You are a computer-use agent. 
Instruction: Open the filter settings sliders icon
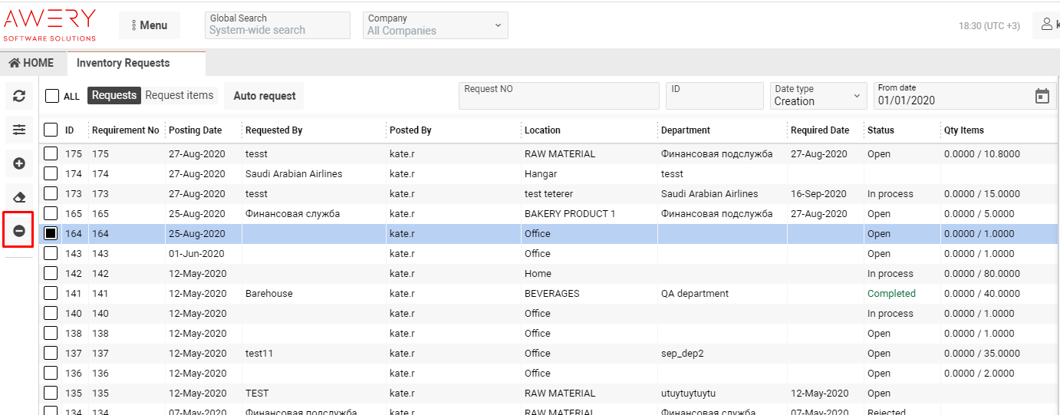[x=19, y=130]
